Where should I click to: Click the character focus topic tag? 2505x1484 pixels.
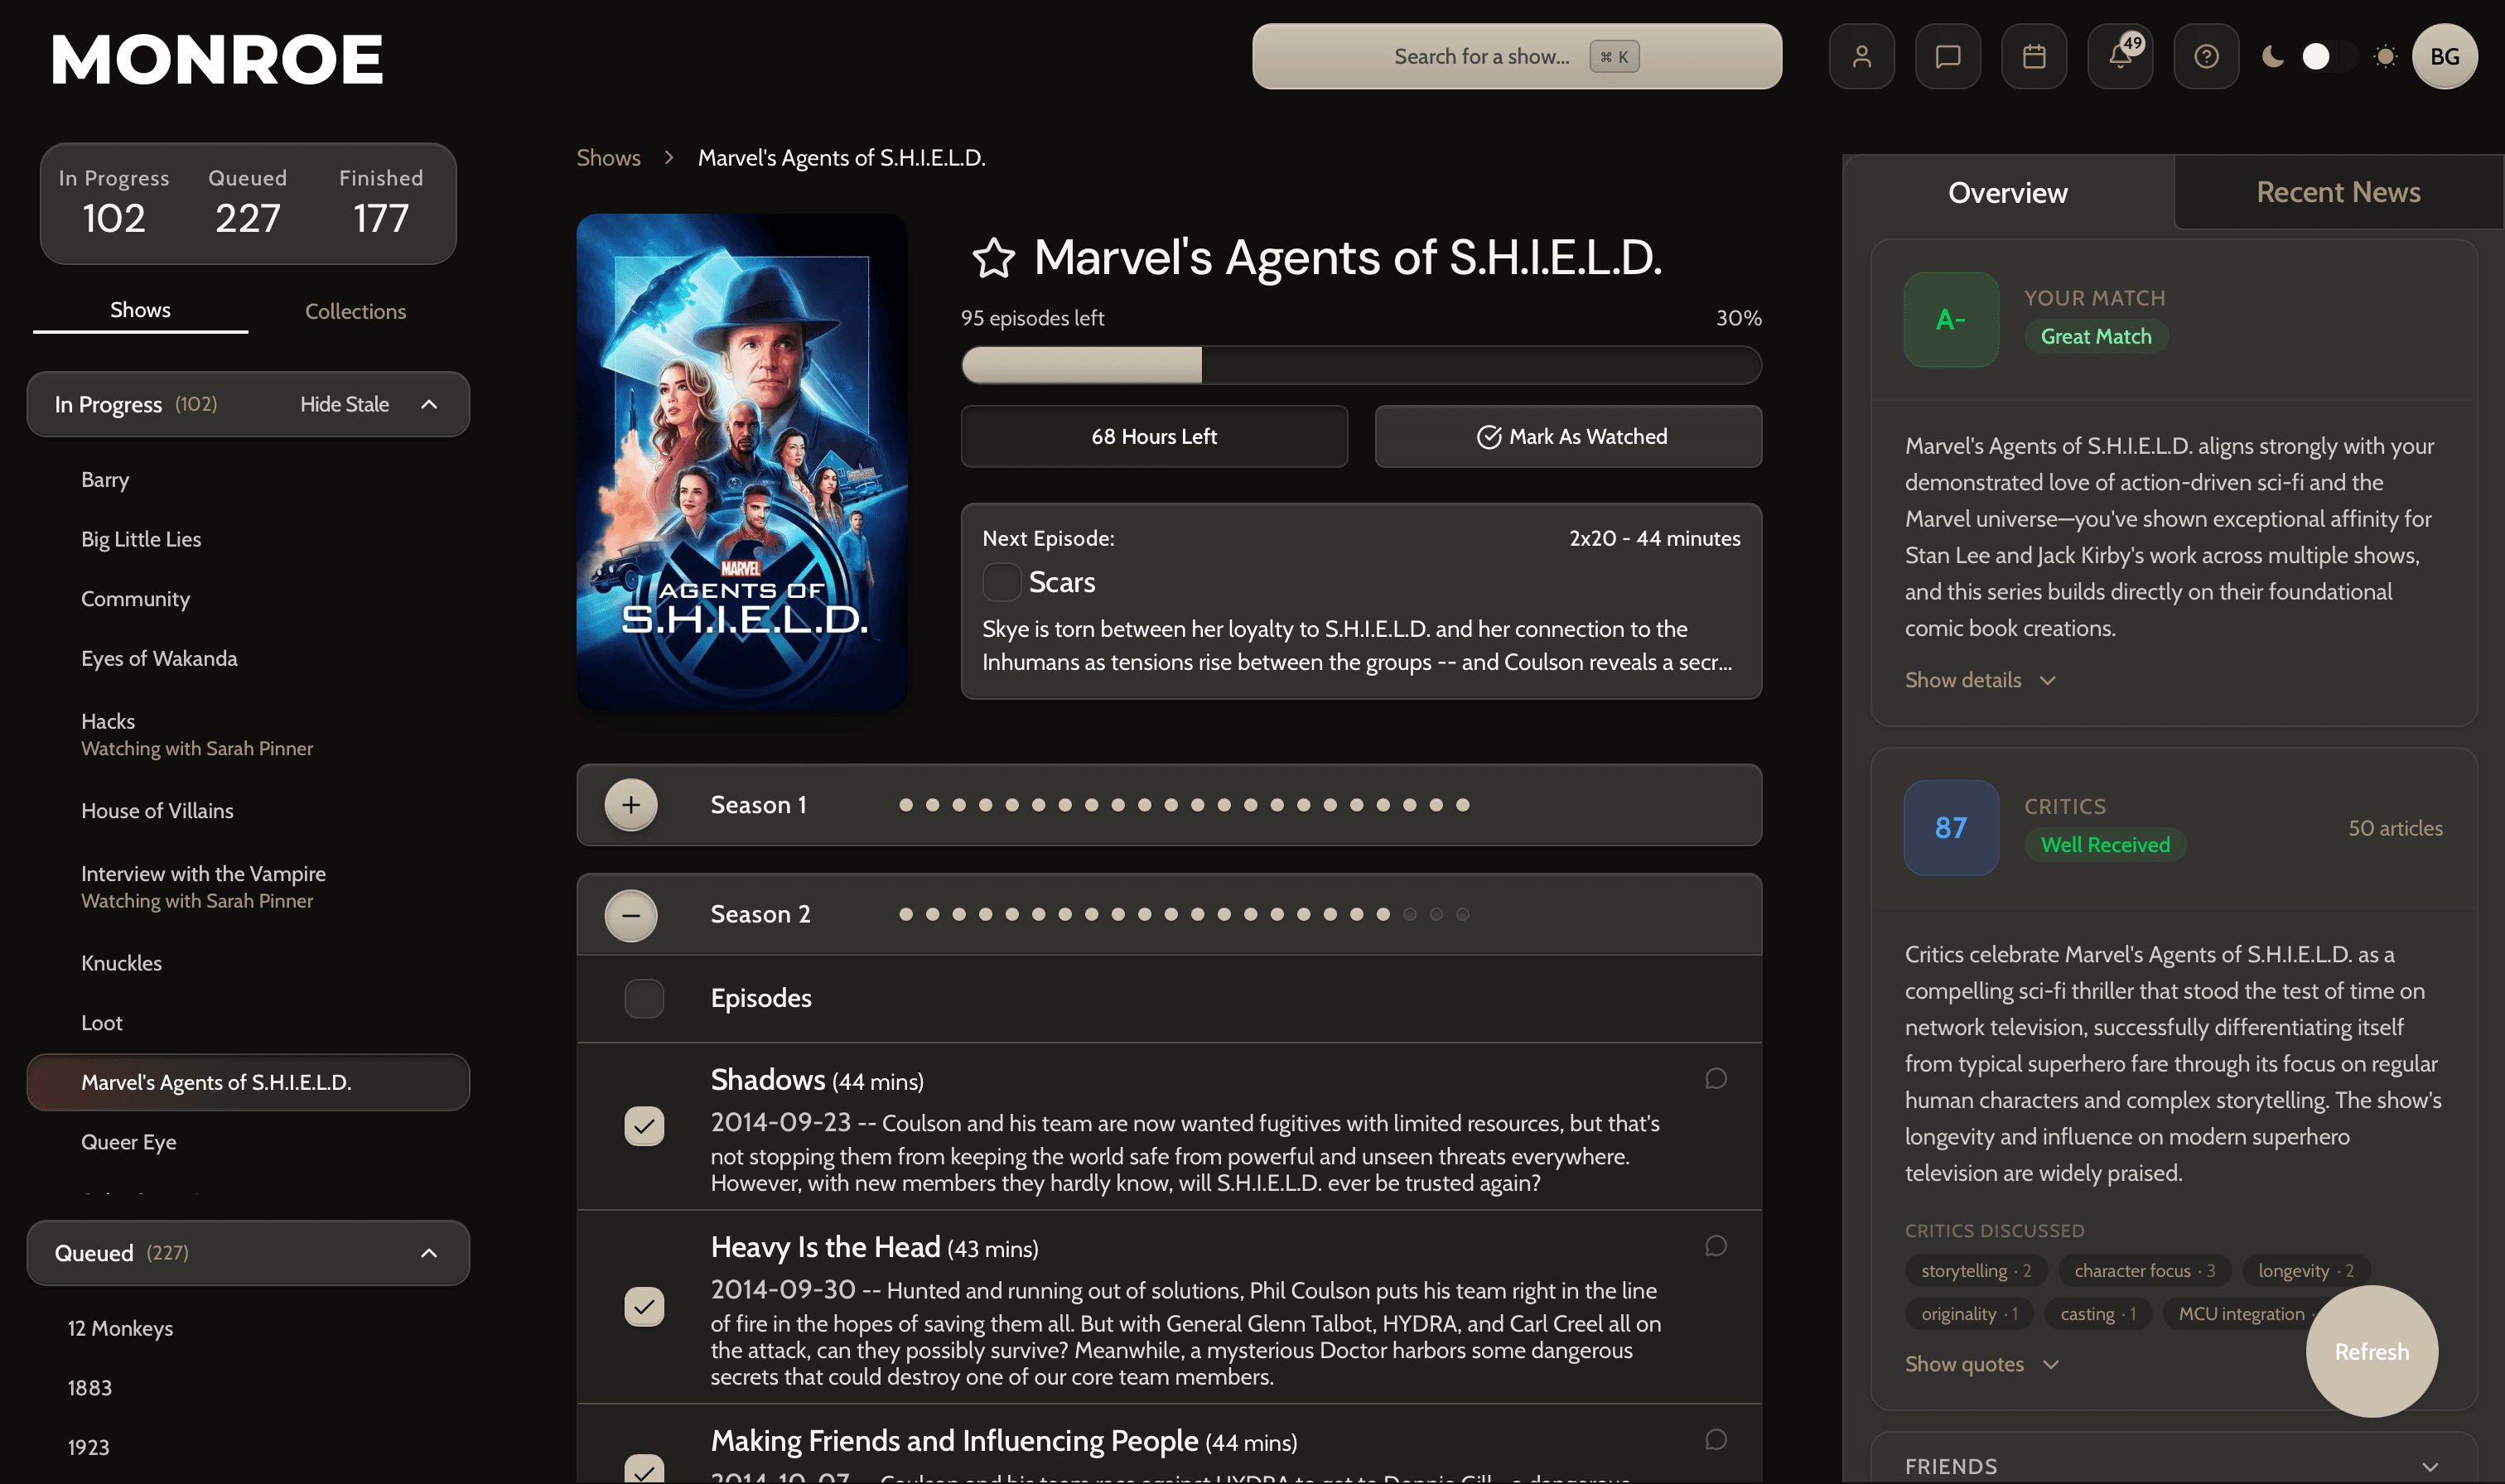[2144, 1270]
